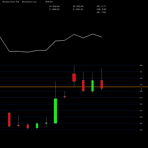Select the BORANA ticker symbol label
Screen dimensions: 148x148
[x=49, y=2]
